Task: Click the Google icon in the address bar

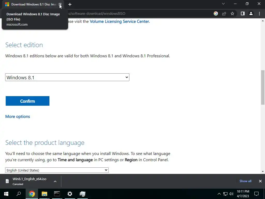Action: 216,13
